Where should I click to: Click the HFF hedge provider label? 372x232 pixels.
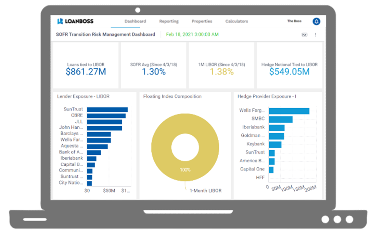click(x=260, y=177)
